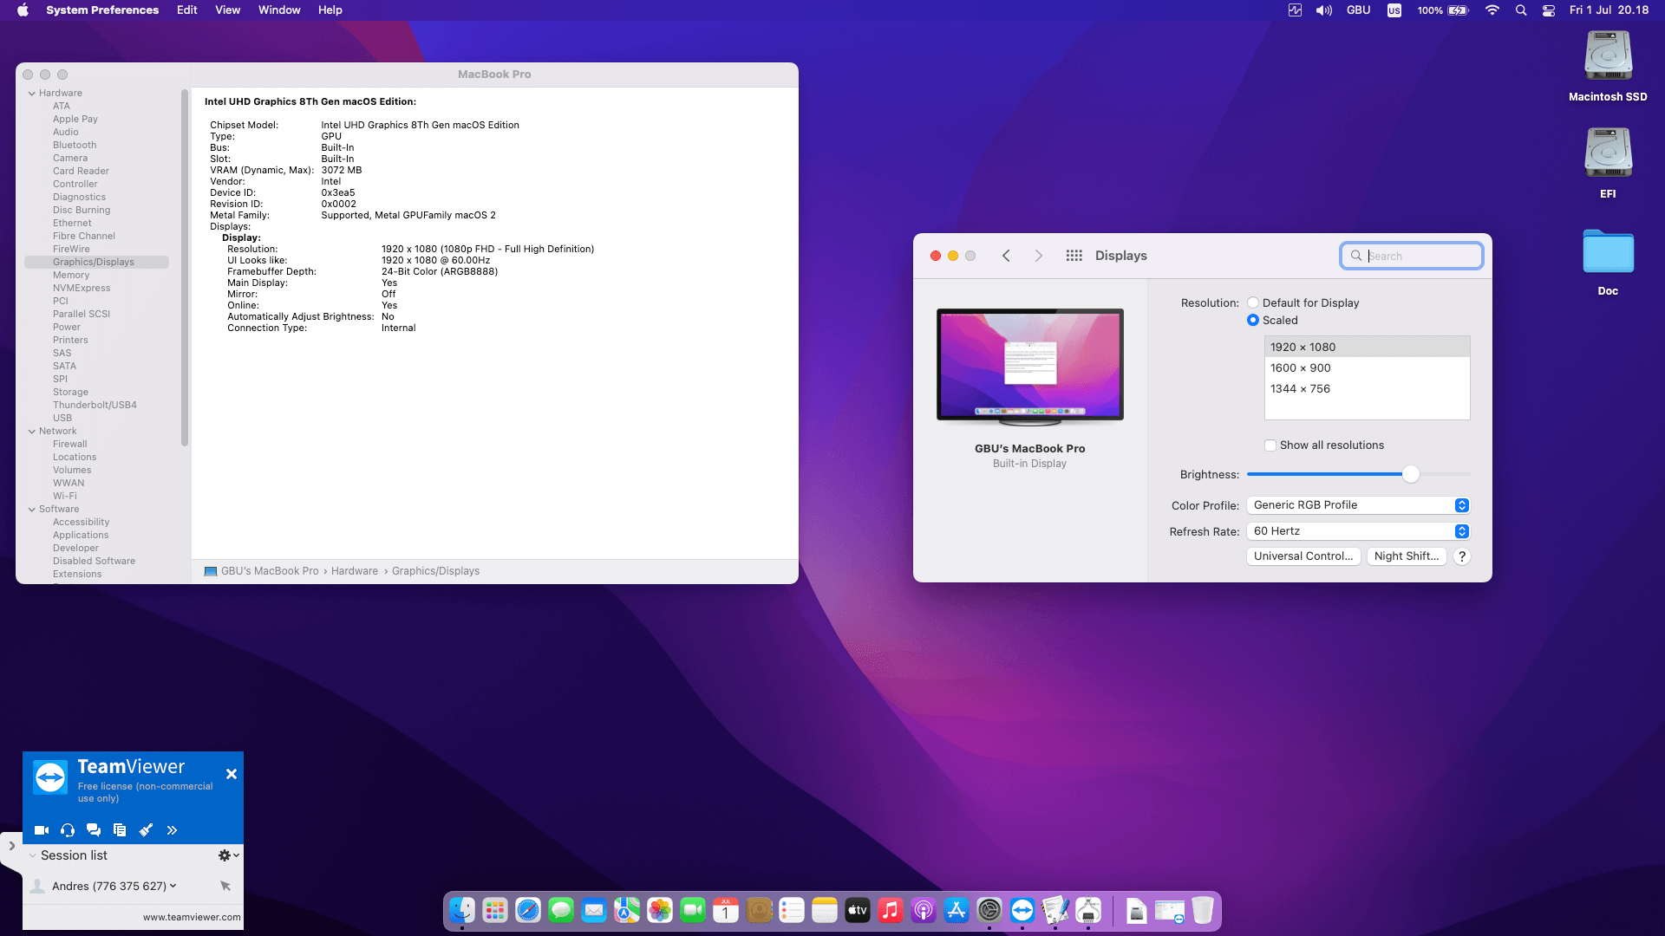Click the Safari icon in the Dock
Viewport: 1665px width, 936px height.
click(x=527, y=910)
